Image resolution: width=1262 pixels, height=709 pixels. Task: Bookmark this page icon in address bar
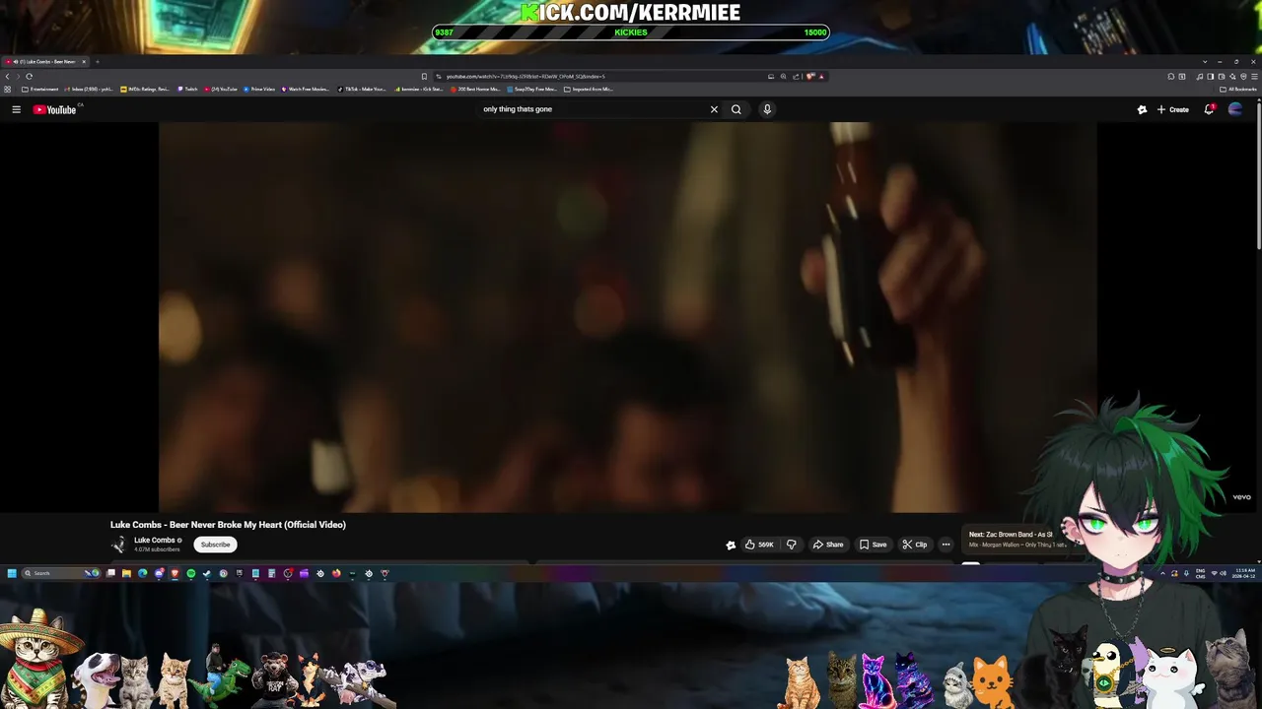tap(424, 76)
